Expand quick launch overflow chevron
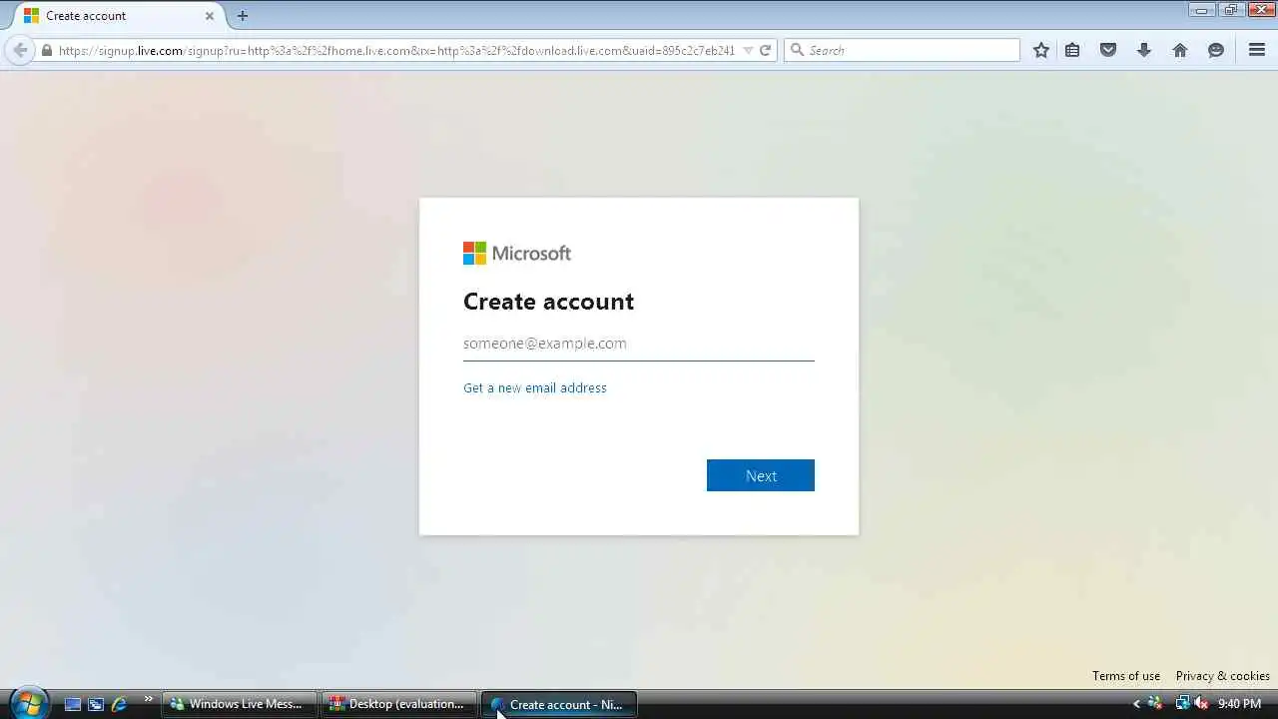This screenshot has width=1278, height=719. click(x=149, y=699)
